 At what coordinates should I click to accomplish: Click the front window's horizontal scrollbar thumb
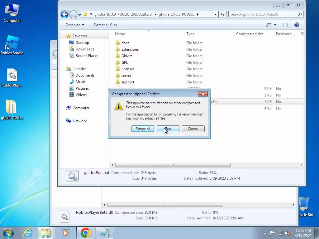(173, 165)
